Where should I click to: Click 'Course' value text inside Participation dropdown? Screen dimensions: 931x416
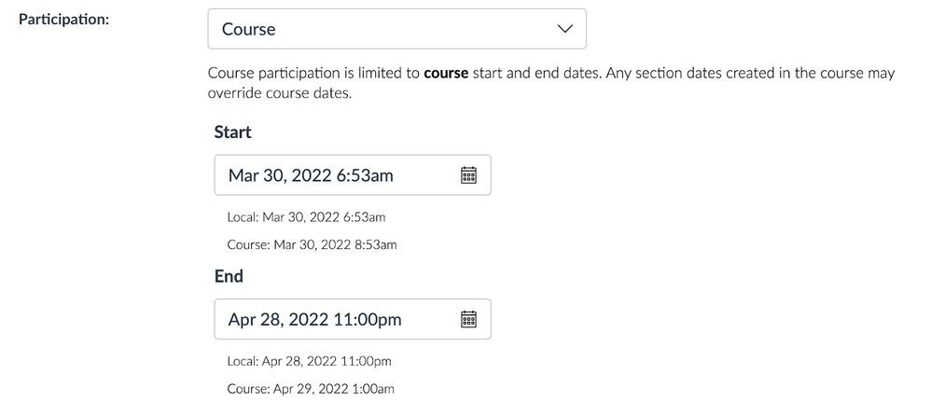coord(248,29)
